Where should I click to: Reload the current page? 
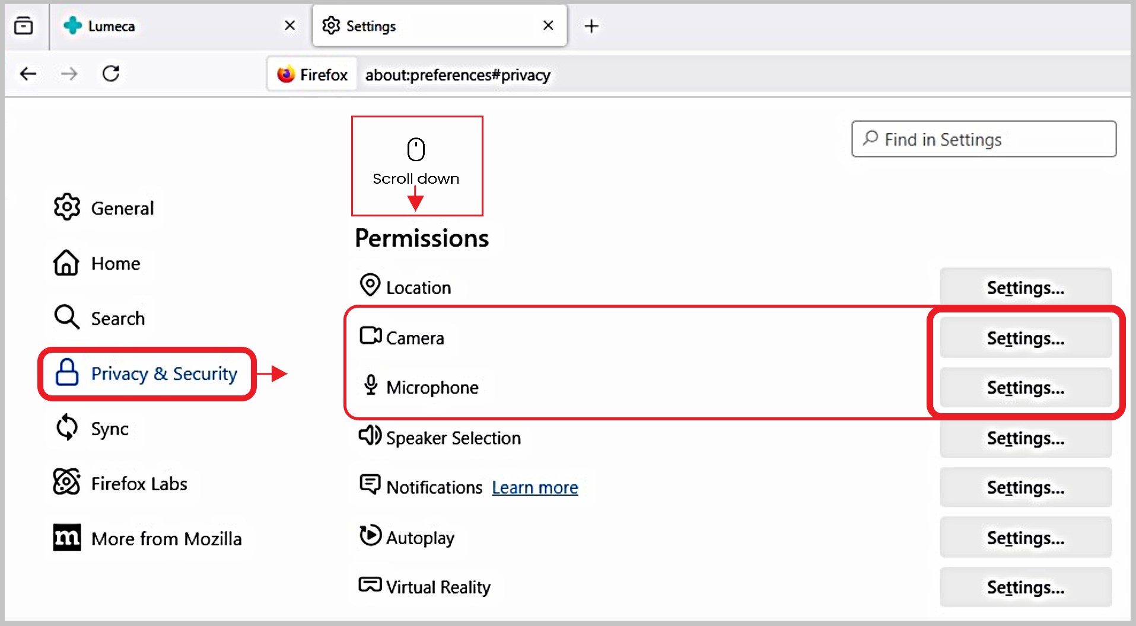(111, 74)
